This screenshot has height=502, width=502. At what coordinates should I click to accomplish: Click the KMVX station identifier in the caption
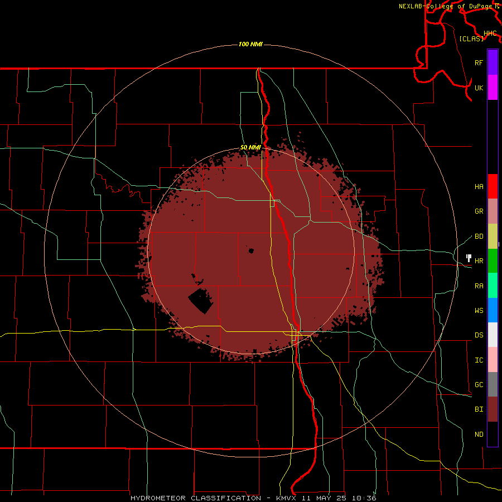point(287,498)
